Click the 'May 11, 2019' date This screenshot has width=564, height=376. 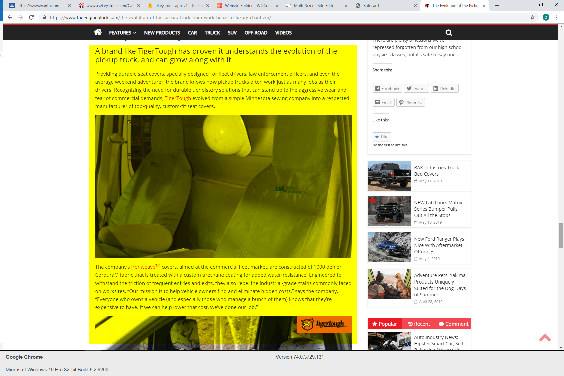pyautogui.click(x=430, y=181)
